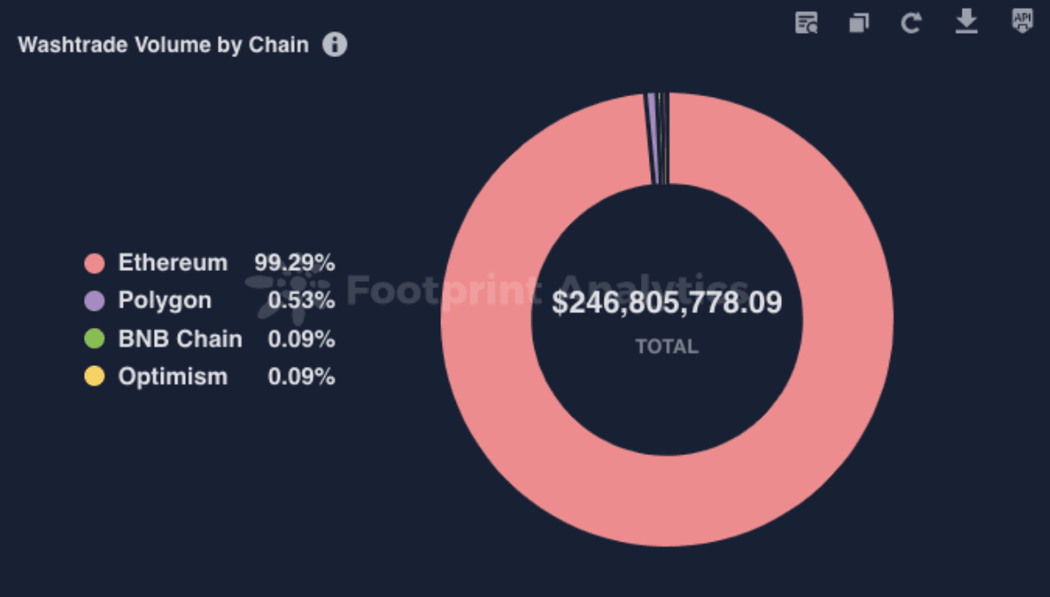
Task: Click the info icon beside the chart title
Action: pos(335,45)
